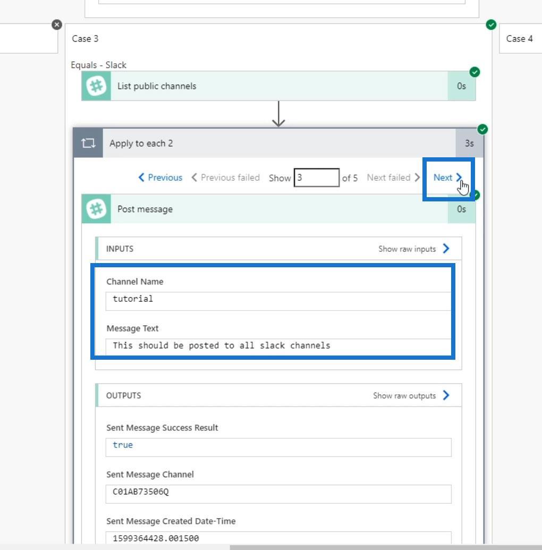Click the horizontal scrollbar at the bottom
Image resolution: width=542 pixels, height=550 pixels.
386,547
